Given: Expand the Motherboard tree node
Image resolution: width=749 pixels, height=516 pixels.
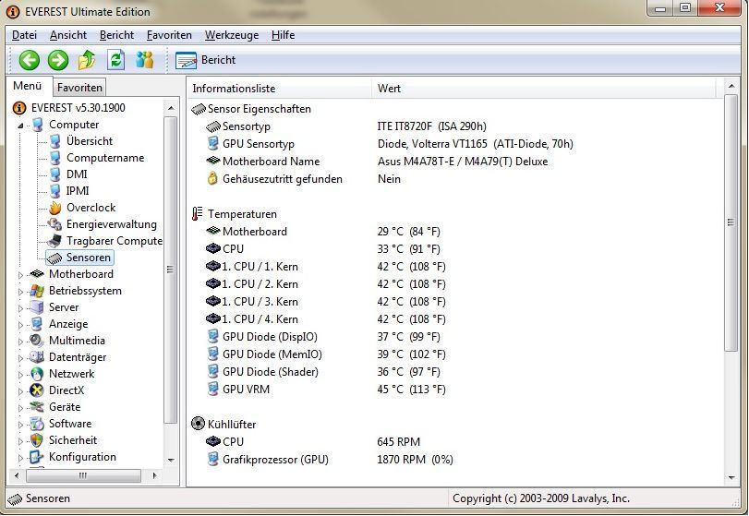Looking at the screenshot, I should pyautogui.click(x=20, y=275).
